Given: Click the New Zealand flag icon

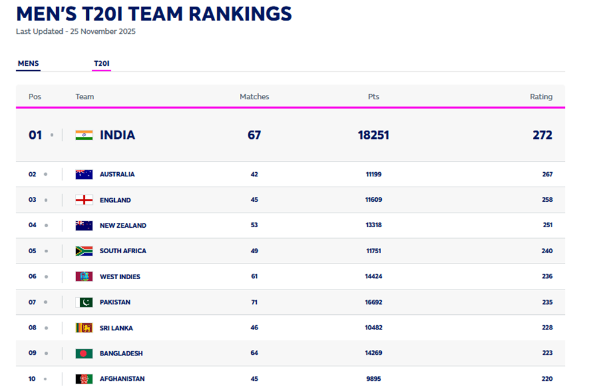Looking at the screenshot, I should tap(84, 225).
